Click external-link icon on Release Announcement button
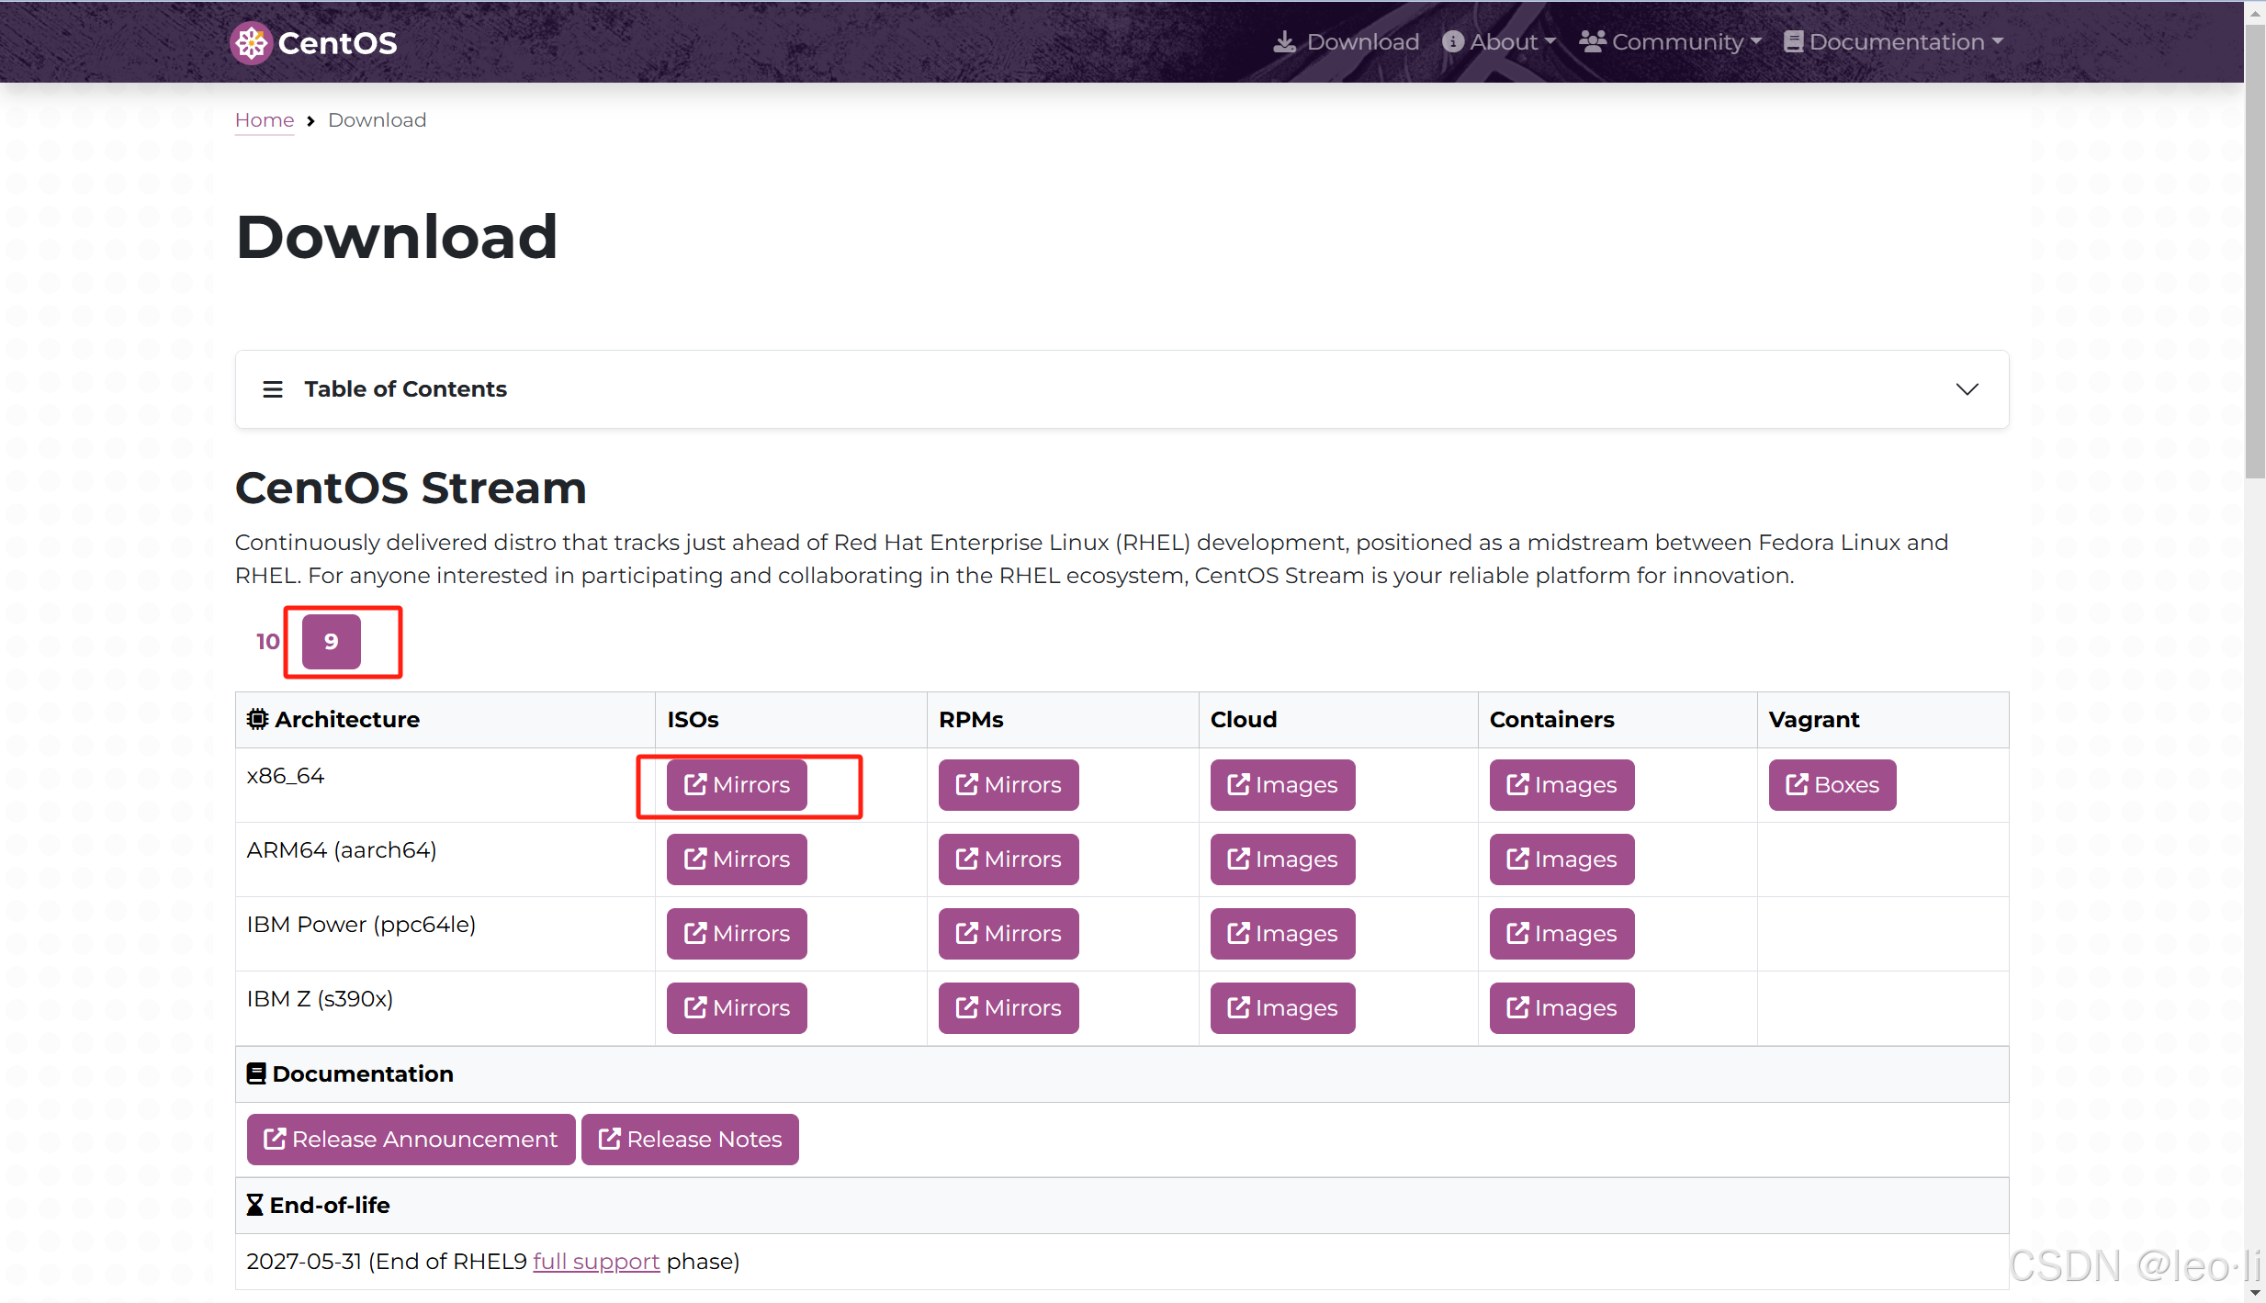Viewport: 2266px width, 1303px height. (275, 1140)
